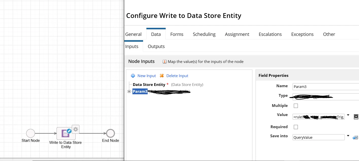Viewport: 359px width, 161px height.
Task: Click the Node Inputs heading
Action: click(142, 61)
